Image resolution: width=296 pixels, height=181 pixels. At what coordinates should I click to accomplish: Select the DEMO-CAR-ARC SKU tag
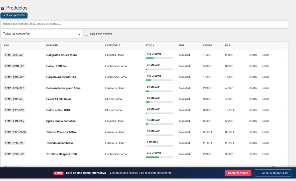coord(14,77)
